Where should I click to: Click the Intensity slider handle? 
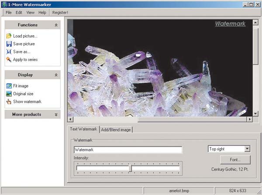(x=130, y=168)
